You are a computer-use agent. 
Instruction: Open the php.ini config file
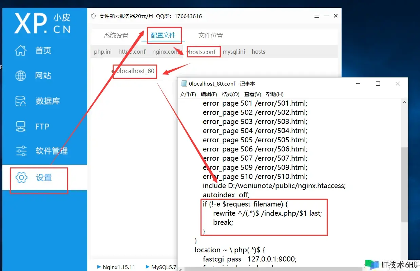[103, 52]
